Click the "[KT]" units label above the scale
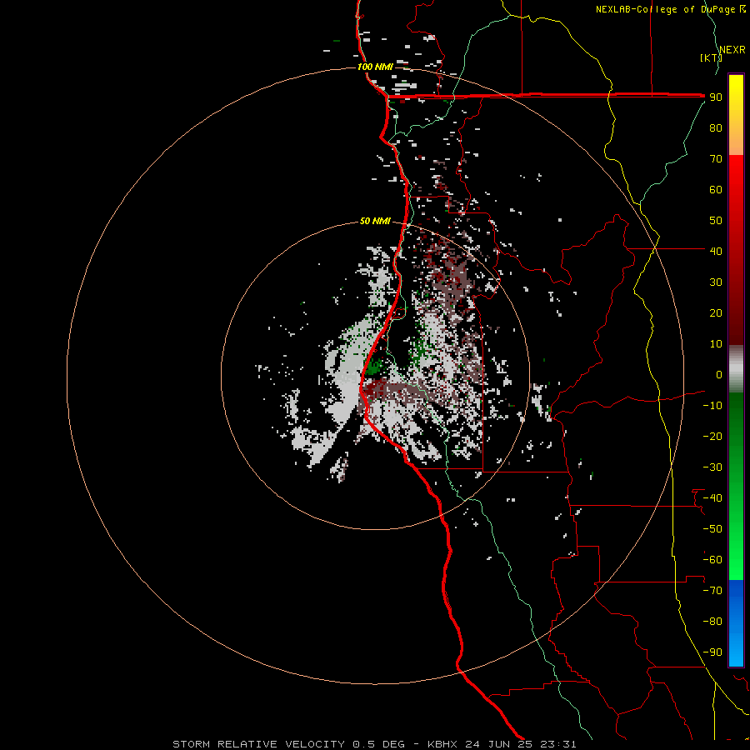Viewport: 750px width, 750px height. (711, 57)
